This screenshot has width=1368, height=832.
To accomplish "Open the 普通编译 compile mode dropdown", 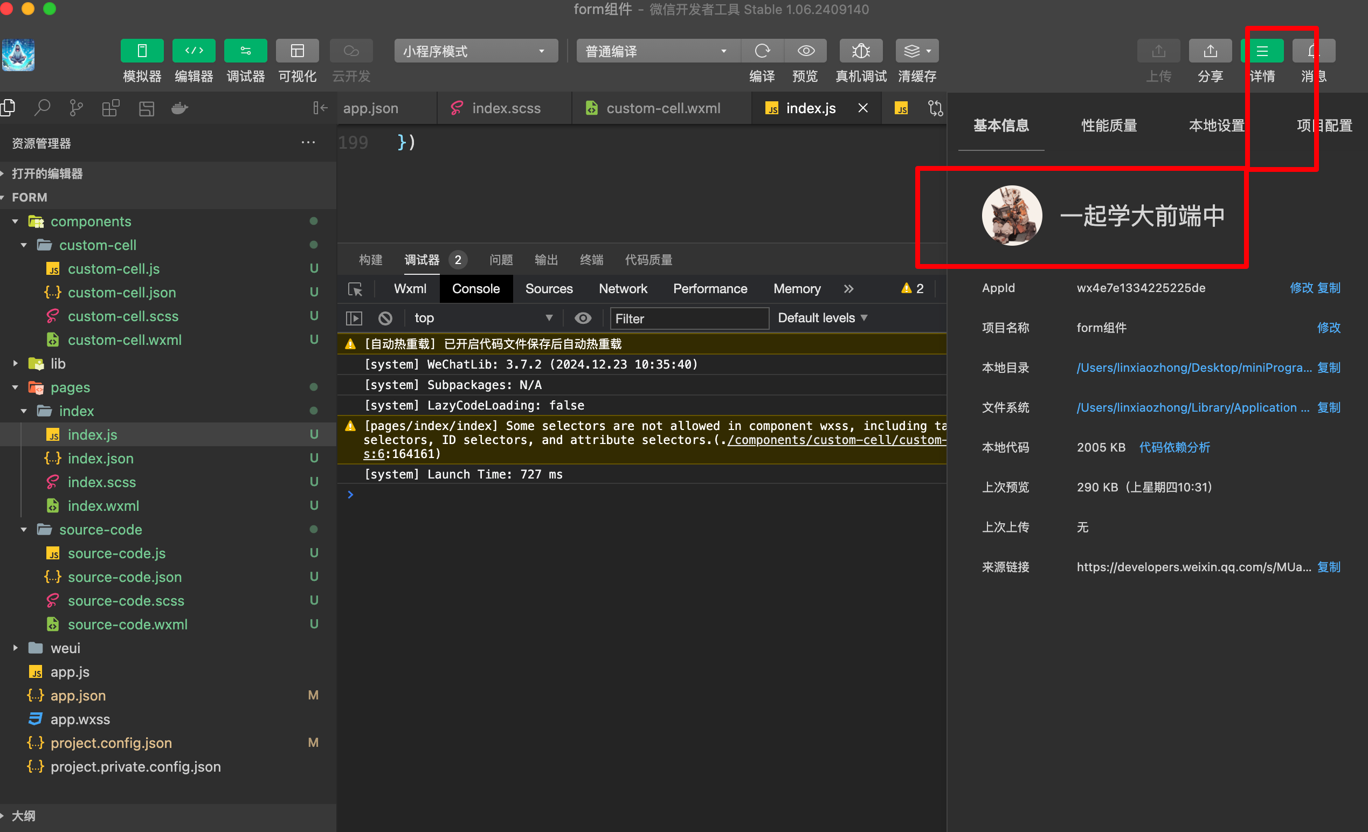I will (x=658, y=51).
